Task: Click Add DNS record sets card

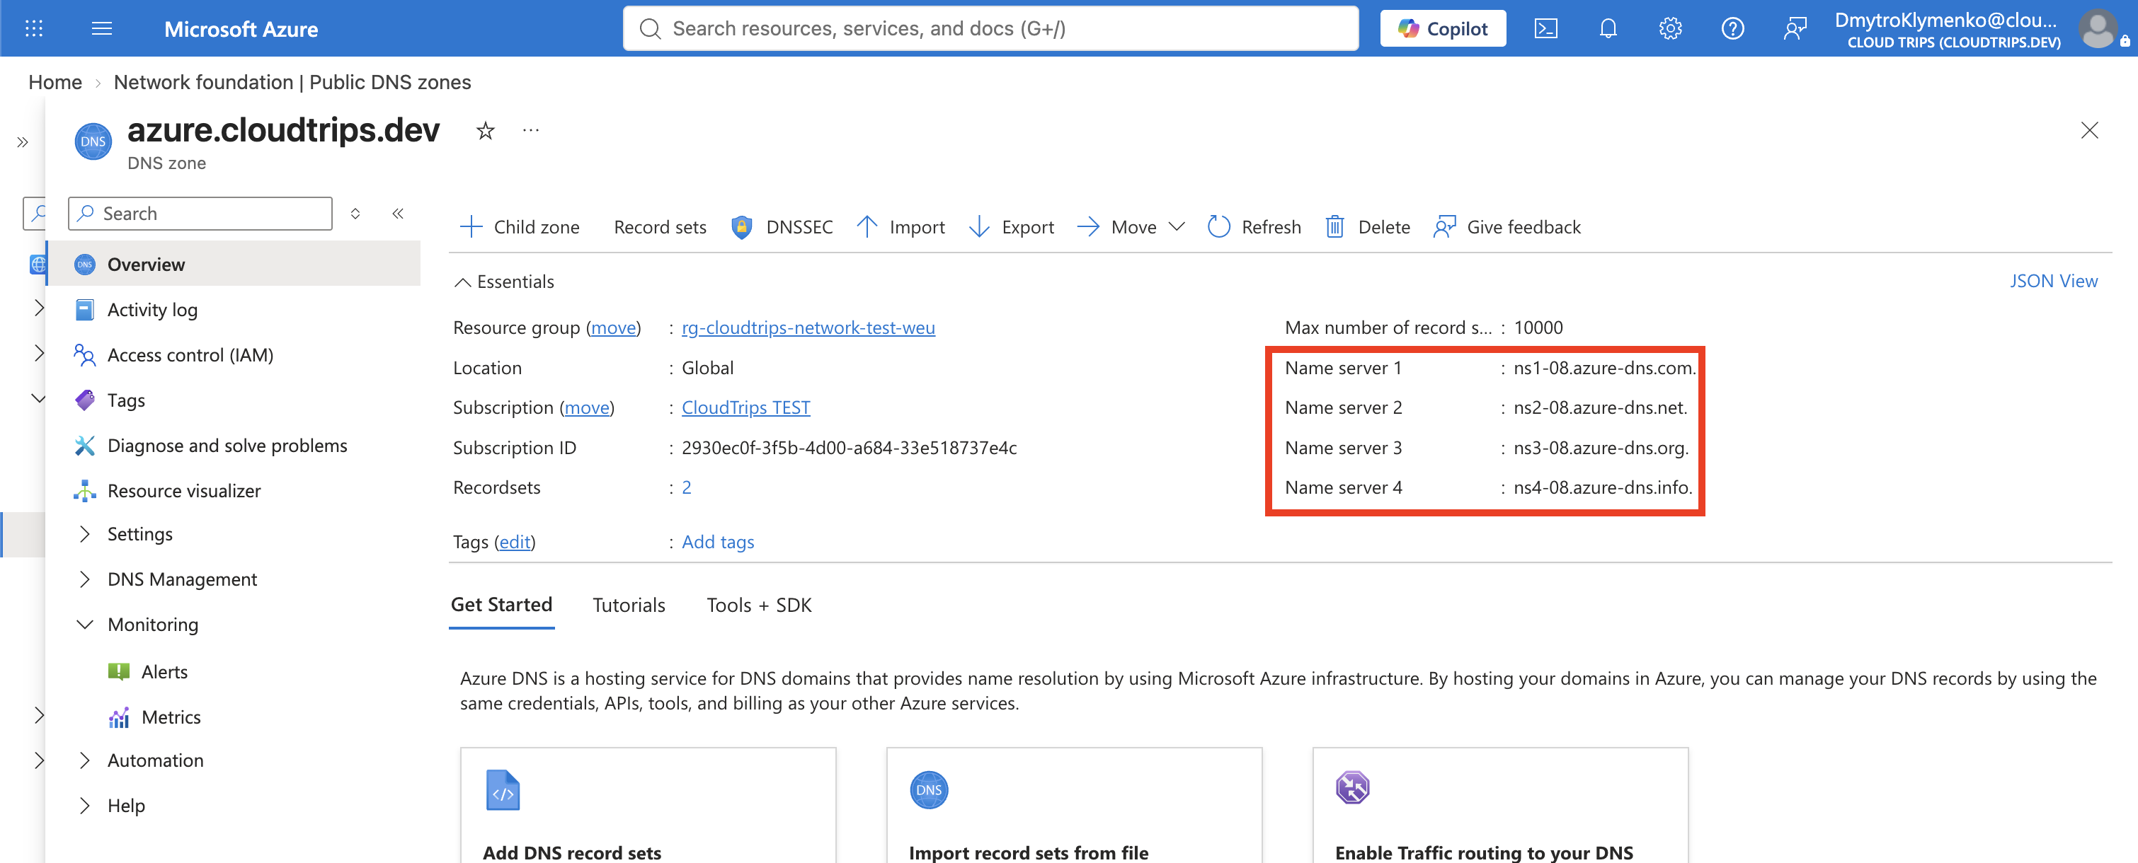Action: tap(648, 806)
